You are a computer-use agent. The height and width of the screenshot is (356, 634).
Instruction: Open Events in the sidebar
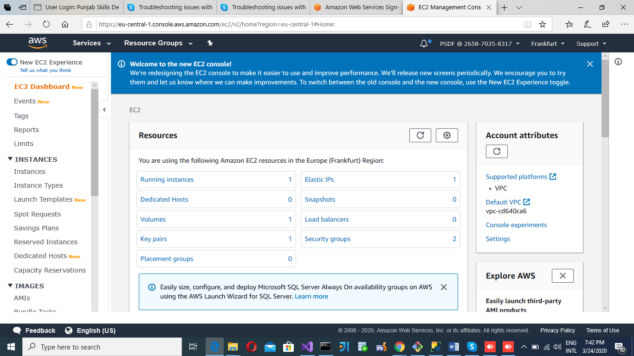click(x=25, y=101)
